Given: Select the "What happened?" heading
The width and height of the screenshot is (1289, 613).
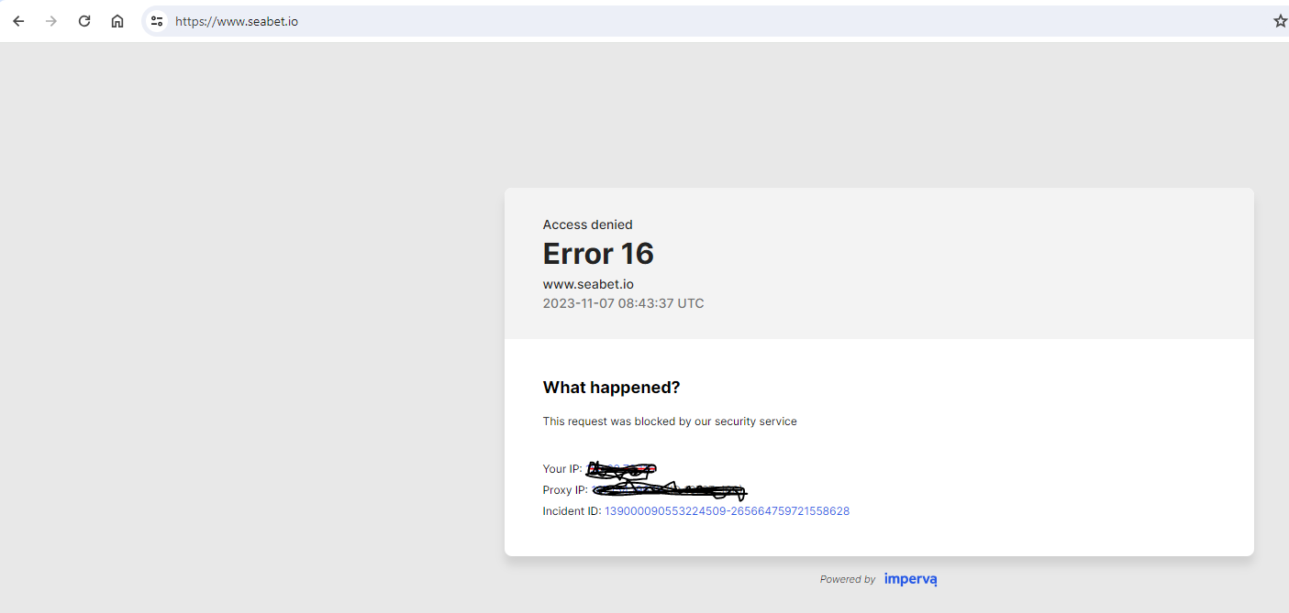Looking at the screenshot, I should tap(612, 388).
